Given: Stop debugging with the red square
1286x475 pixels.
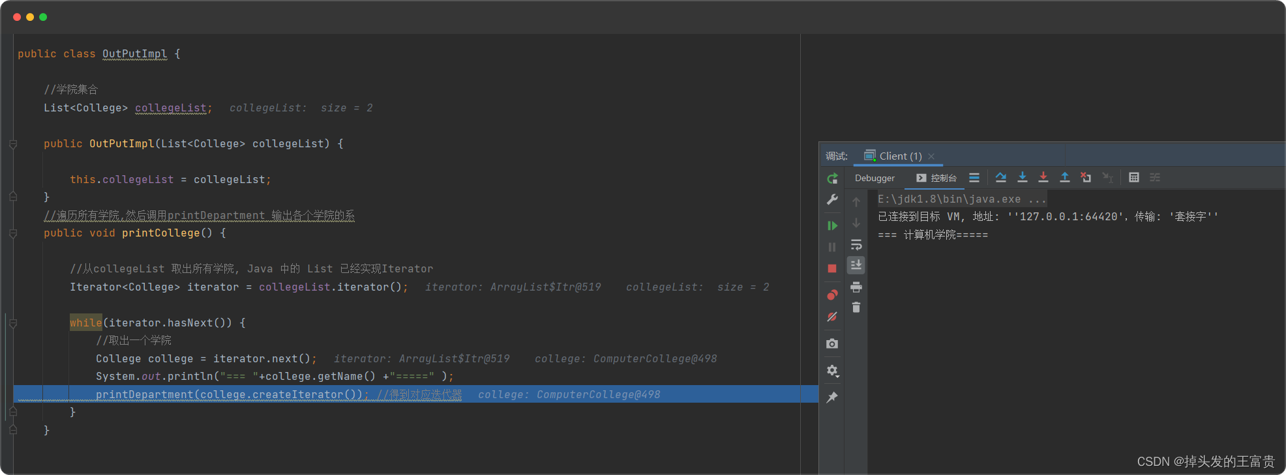Looking at the screenshot, I should click(x=832, y=268).
